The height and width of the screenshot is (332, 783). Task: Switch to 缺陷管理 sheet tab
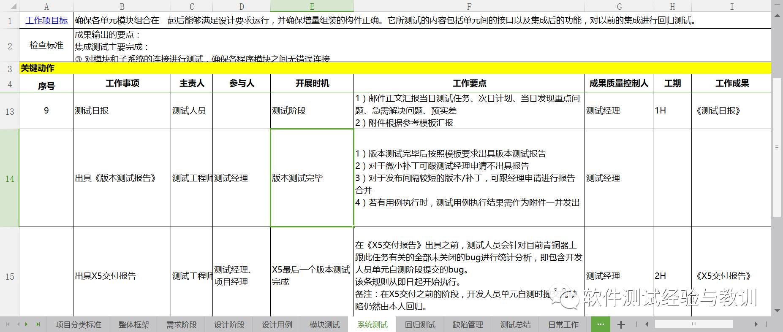[x=468, y=324]
